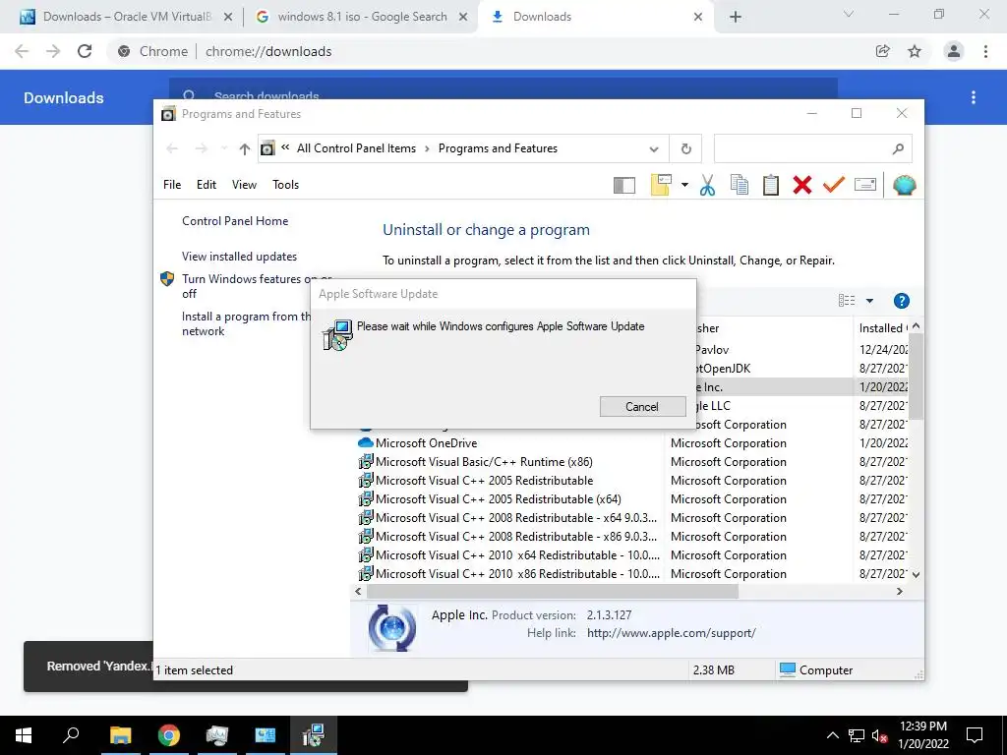Click the change view layout icon

click(x=847, y=301)
